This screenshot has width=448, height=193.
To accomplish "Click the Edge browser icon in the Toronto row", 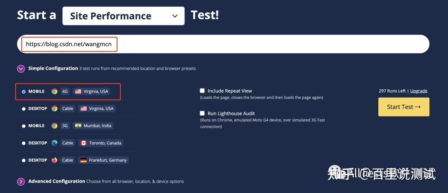I will 54,143.
